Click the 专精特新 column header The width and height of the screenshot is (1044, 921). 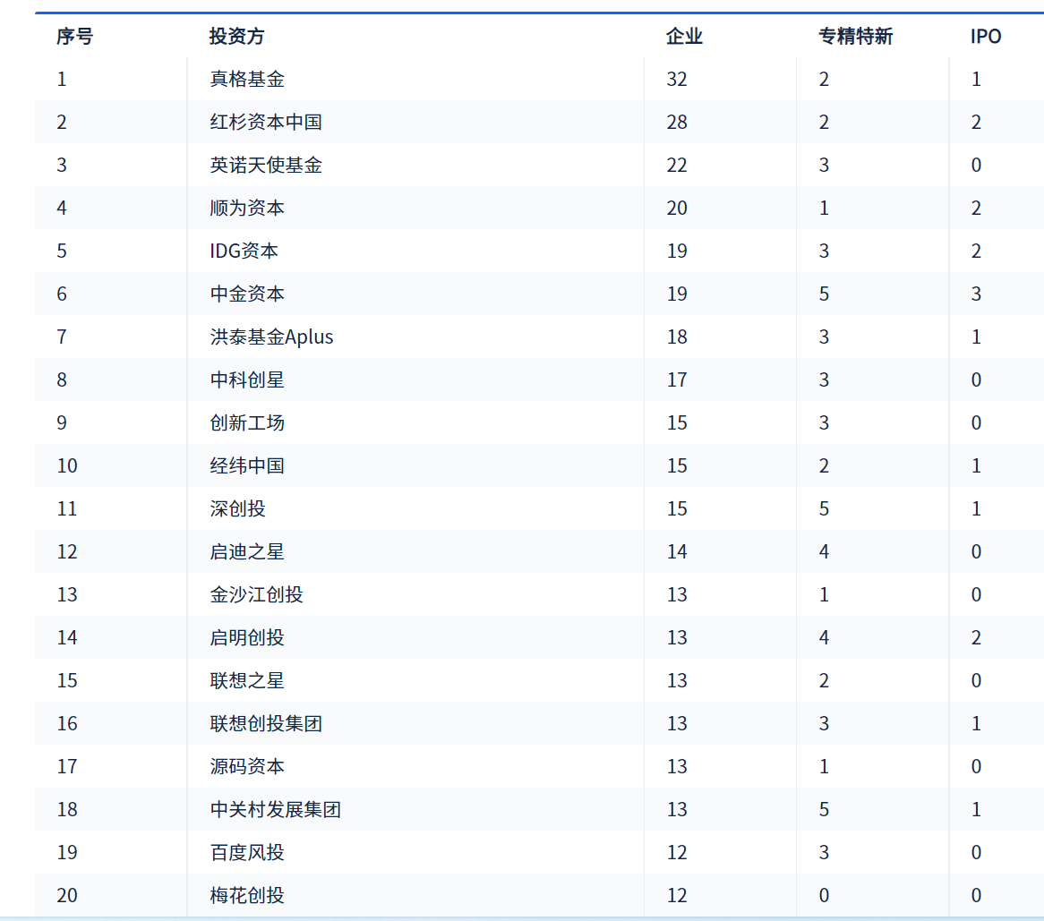(856, 36)
